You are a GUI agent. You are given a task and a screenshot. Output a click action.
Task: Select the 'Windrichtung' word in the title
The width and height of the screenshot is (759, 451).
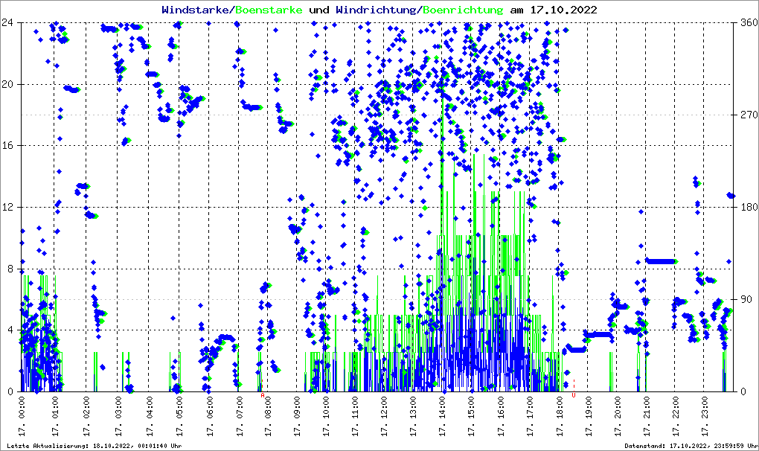(x=375, y=10)
